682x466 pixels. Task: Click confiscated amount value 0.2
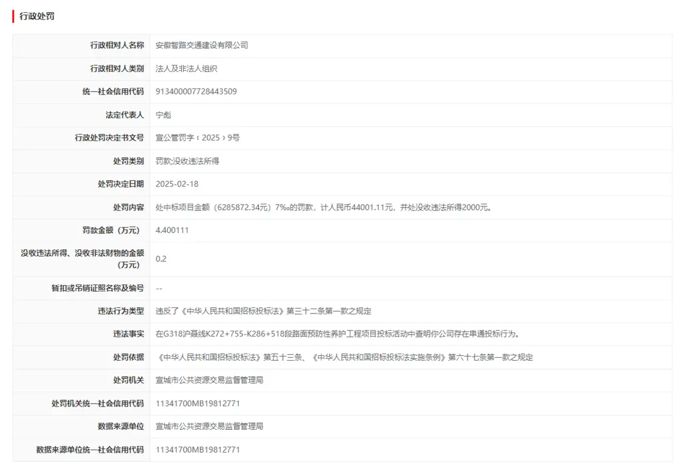161,259
